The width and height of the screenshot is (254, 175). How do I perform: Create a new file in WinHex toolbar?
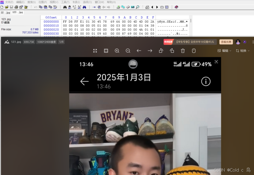tap(2, 7)
